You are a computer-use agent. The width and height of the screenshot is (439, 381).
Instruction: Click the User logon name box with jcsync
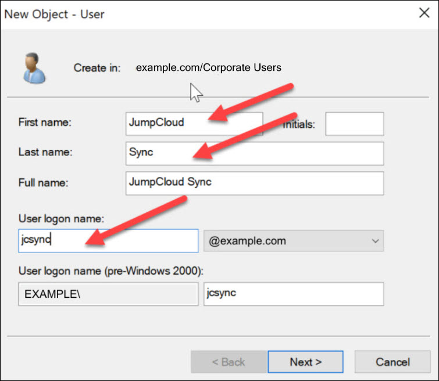(x=108, y=241)
